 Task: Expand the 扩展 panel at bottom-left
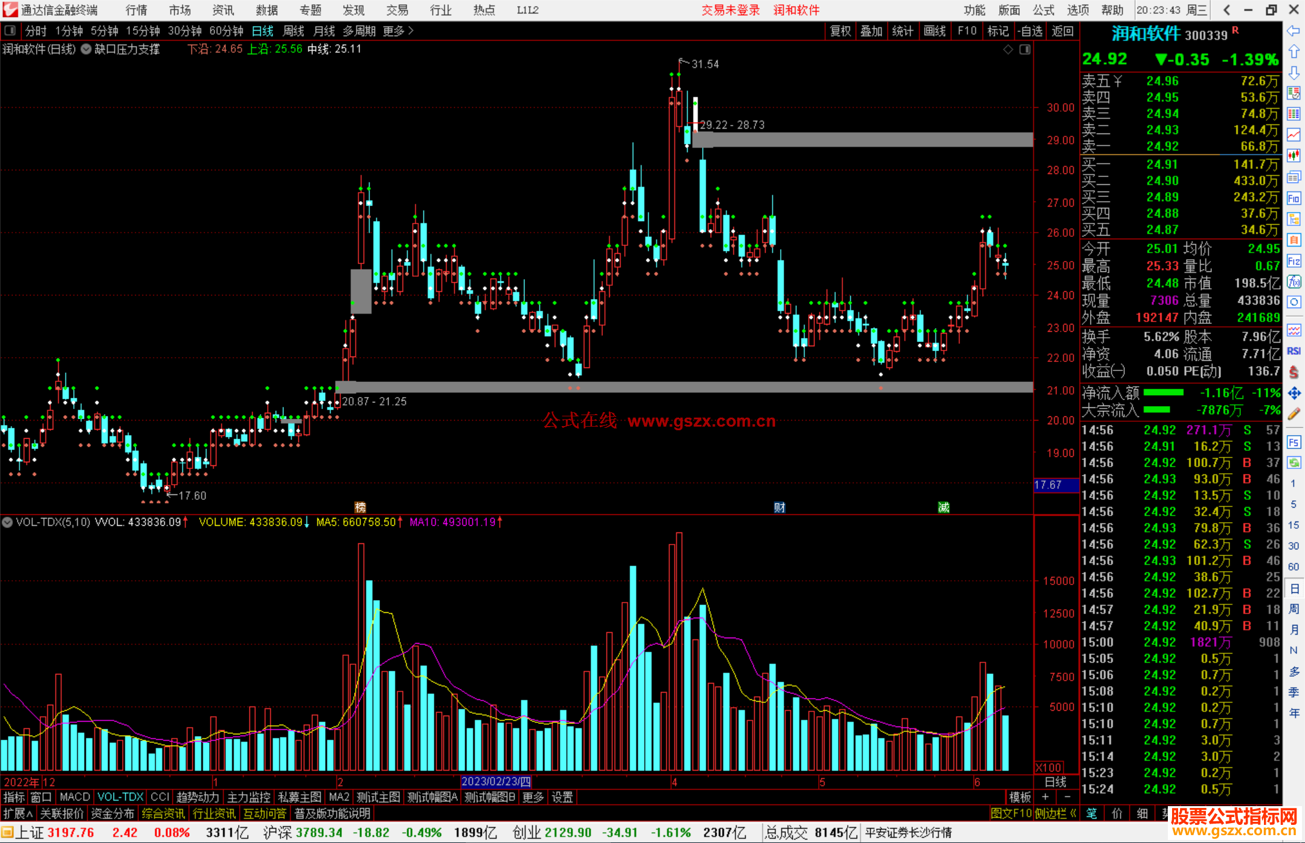tap(18, 813)
